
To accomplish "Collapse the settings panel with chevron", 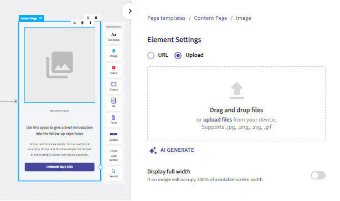I will pyautogui.click(x=130, y=11).
